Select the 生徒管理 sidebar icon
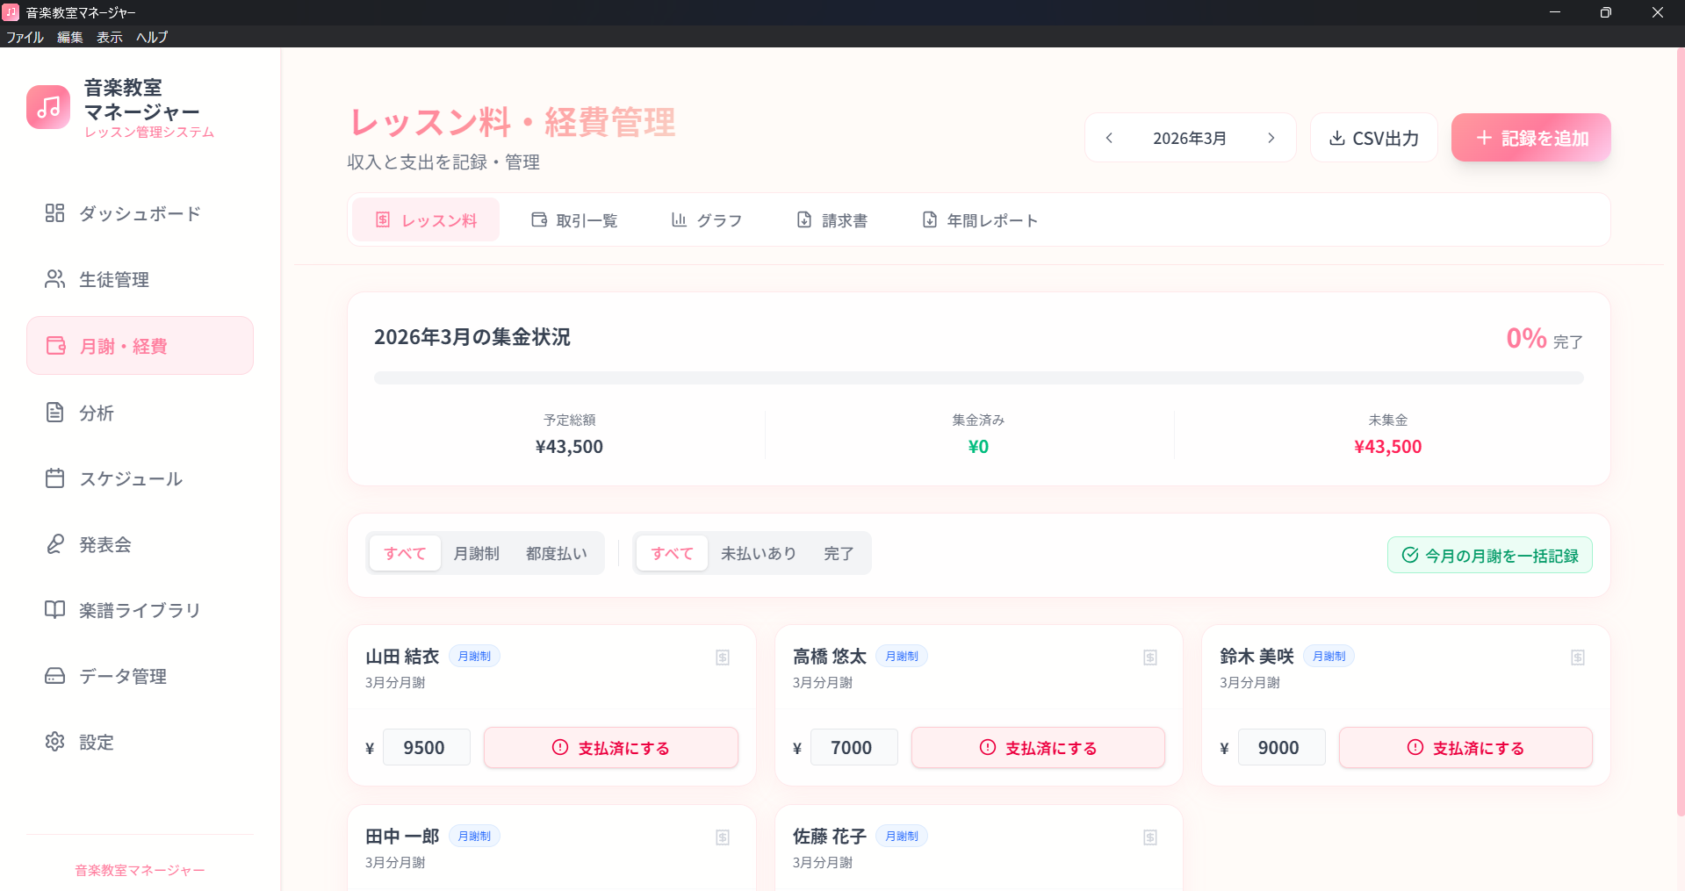The width and height of the screenshot is (1685, 891). click(54, 279)
